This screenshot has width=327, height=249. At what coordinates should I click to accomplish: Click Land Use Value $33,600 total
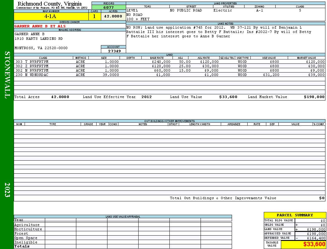pos(228,97)
